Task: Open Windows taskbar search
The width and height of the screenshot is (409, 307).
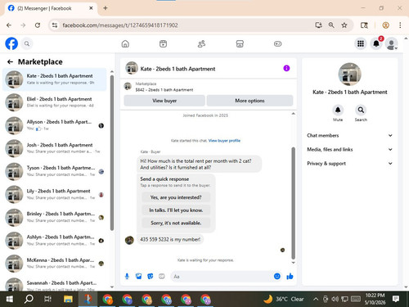Action: [x=29, y=300]
